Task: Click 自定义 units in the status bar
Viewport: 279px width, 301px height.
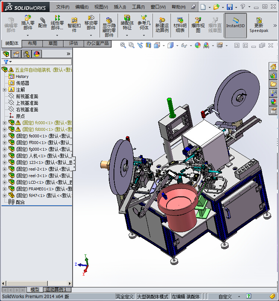Action: tap(225, 297)
